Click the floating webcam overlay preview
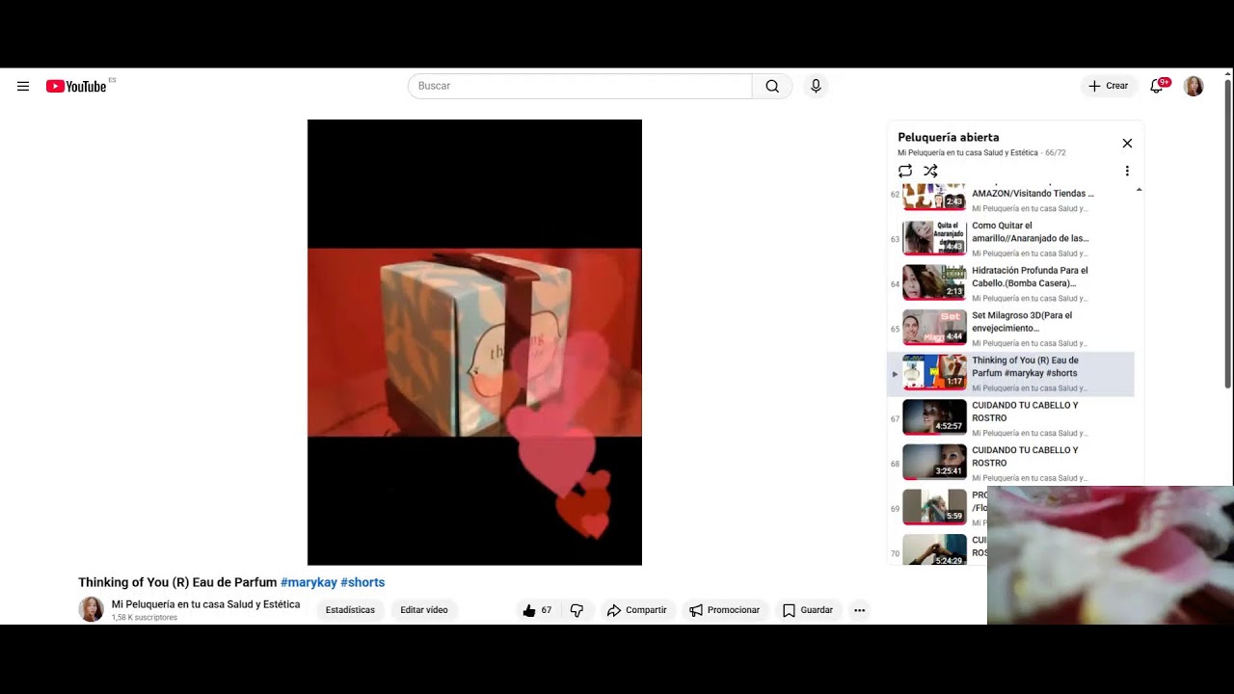 tap(1111, 555)
